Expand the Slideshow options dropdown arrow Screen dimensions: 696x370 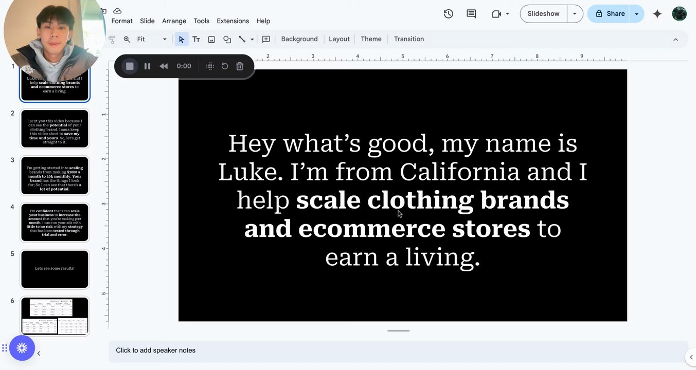tap(575, 14)
